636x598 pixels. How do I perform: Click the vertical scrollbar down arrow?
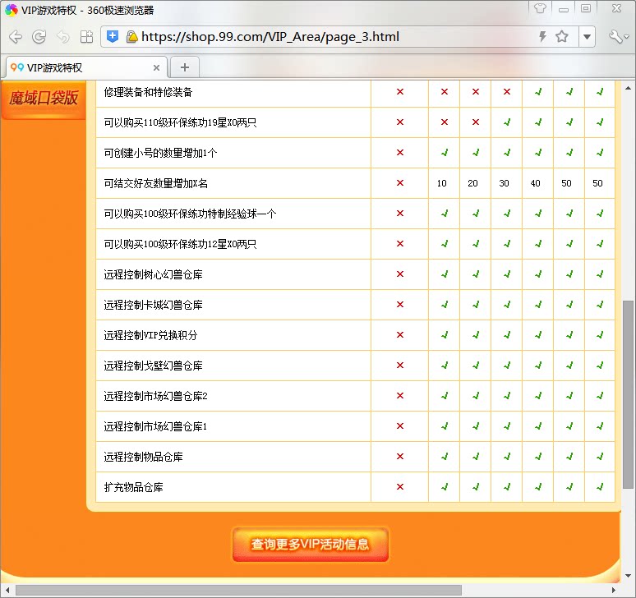pyautogui.click(x=628, y=576)
